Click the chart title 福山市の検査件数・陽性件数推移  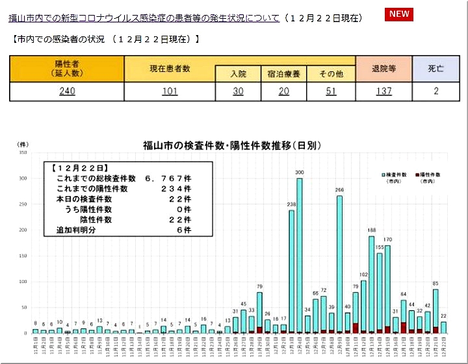pyautogui.click(x=232, y=145)
